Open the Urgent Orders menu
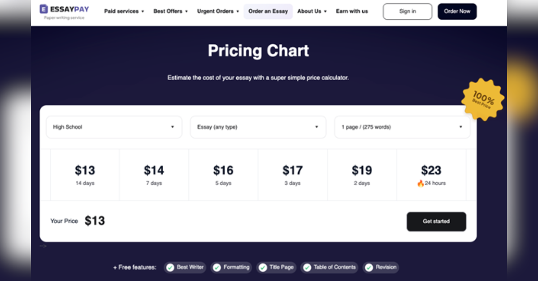538x281 pixels. pyautogui.click(x=218, y=11)
